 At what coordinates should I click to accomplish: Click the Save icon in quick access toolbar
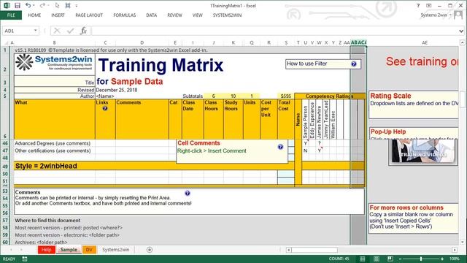[x=18, y=5]
